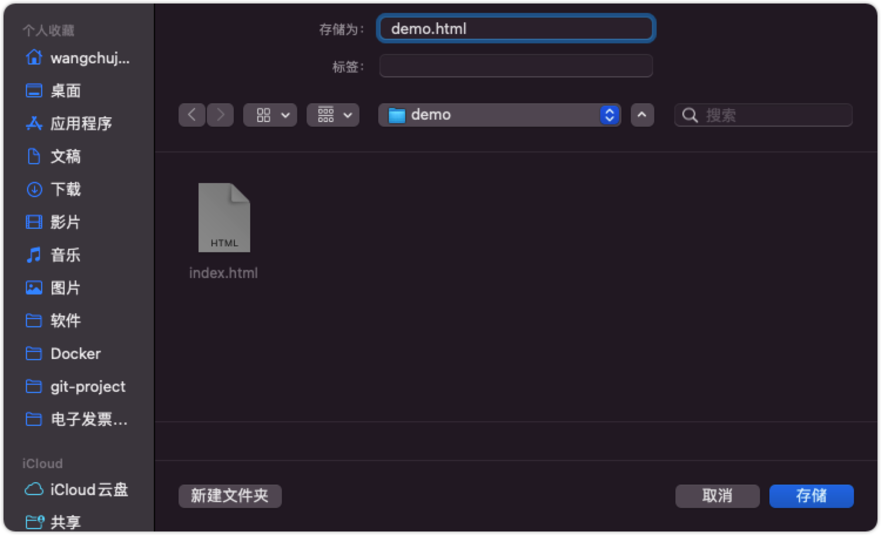The width and height of the screenshot is (881, 535).
Task: Click the index.html file name label
Action: pyautogui.click(x=224, y=273)
